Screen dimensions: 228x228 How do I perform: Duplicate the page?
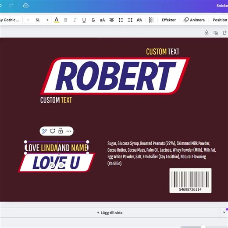click(216, 33)
